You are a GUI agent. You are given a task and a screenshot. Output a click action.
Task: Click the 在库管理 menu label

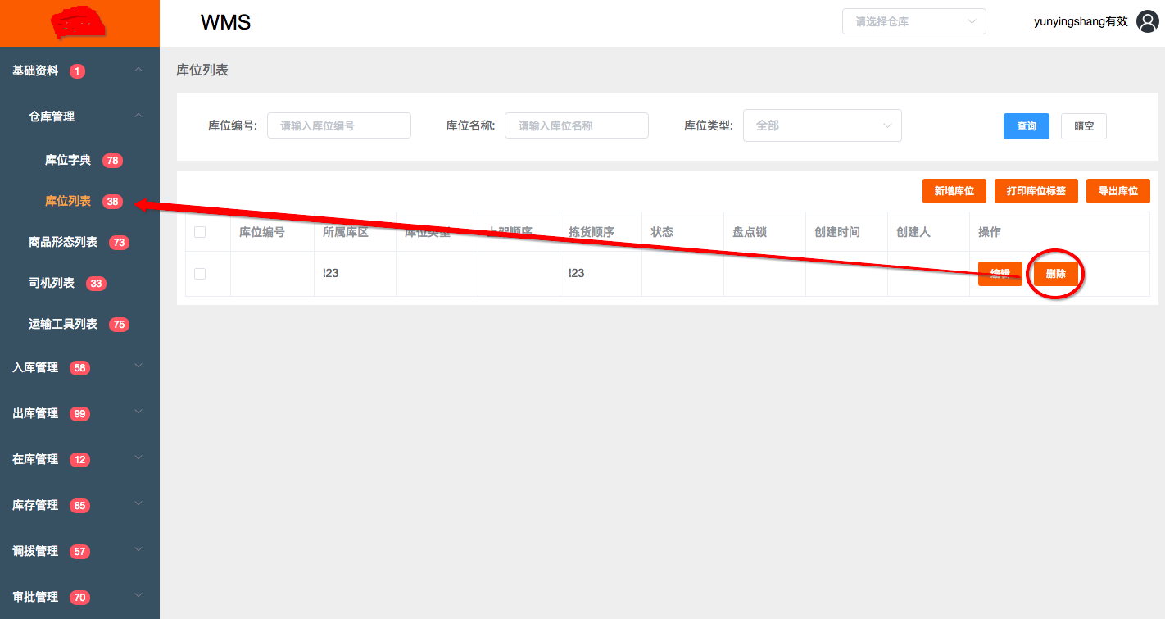[x=35, y=460]
